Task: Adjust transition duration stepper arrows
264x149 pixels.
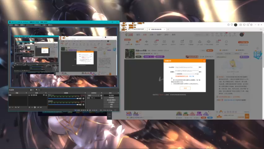Action: click(x=102, y=98)
